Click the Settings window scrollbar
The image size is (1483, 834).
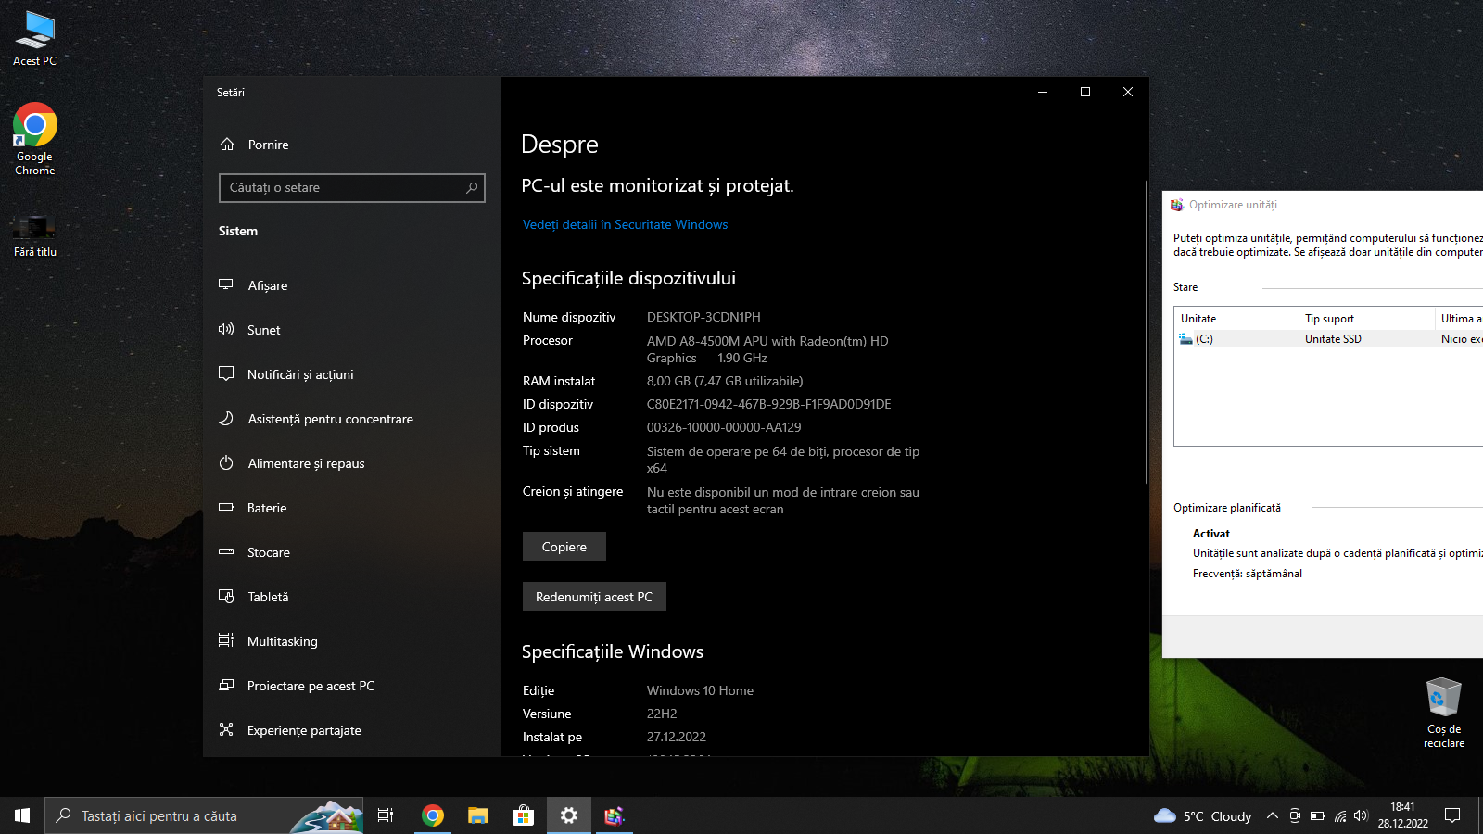tap(1147, 332)
